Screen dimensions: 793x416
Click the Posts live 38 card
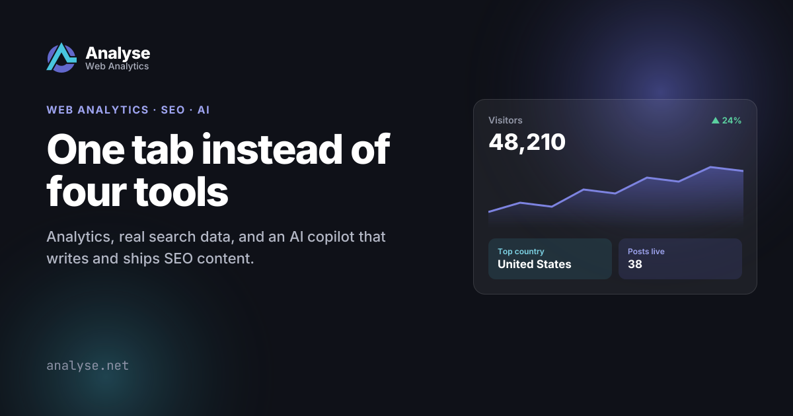[680, 259]
